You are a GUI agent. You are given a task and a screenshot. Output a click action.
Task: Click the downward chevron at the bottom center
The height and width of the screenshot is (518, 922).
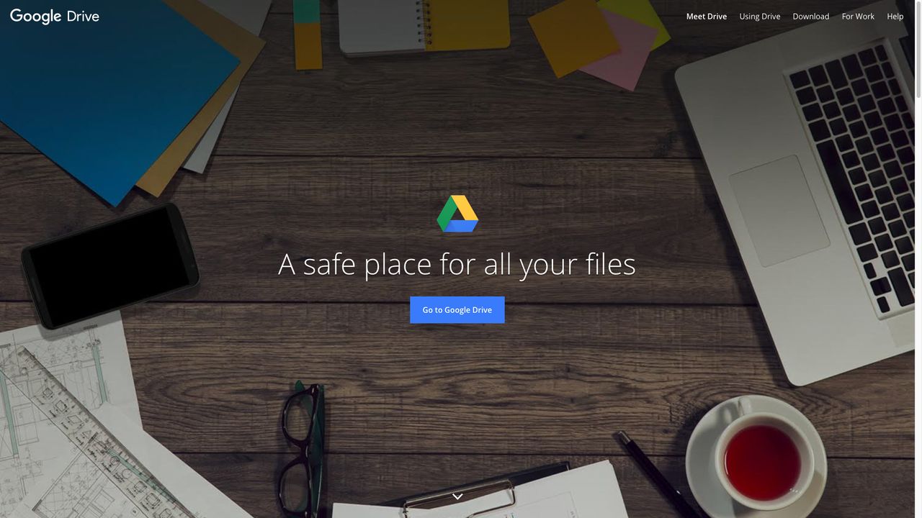[x=457, y=496]
